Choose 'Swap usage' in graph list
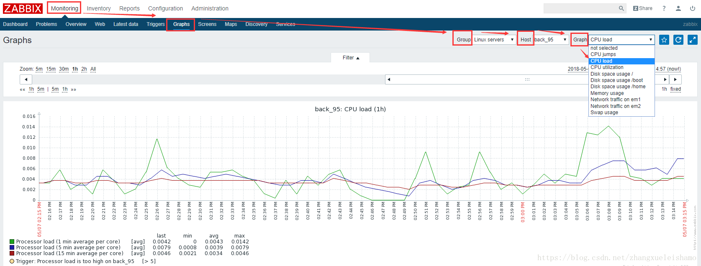 pyautogui.click(x=621, y=113)
